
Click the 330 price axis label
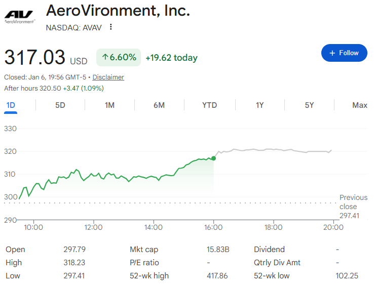click(10, 129)
